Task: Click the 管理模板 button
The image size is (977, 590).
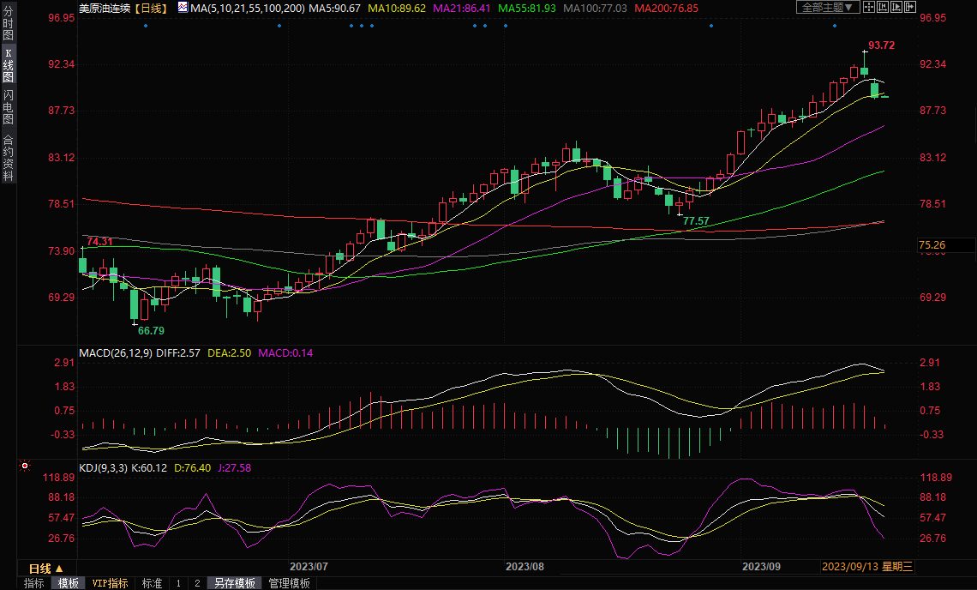Action: pos(289,583)
